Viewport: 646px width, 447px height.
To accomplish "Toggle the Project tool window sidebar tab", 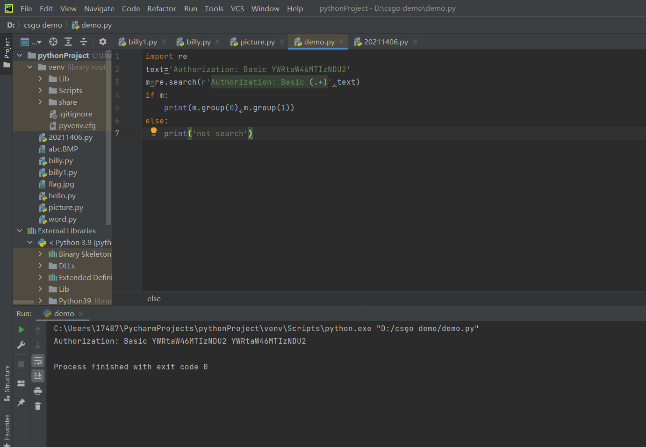I will 7,52.
